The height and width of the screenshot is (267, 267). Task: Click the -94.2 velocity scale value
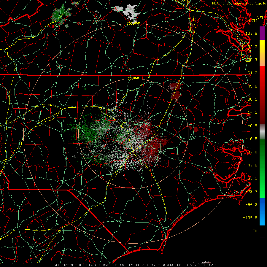(251, 204)
